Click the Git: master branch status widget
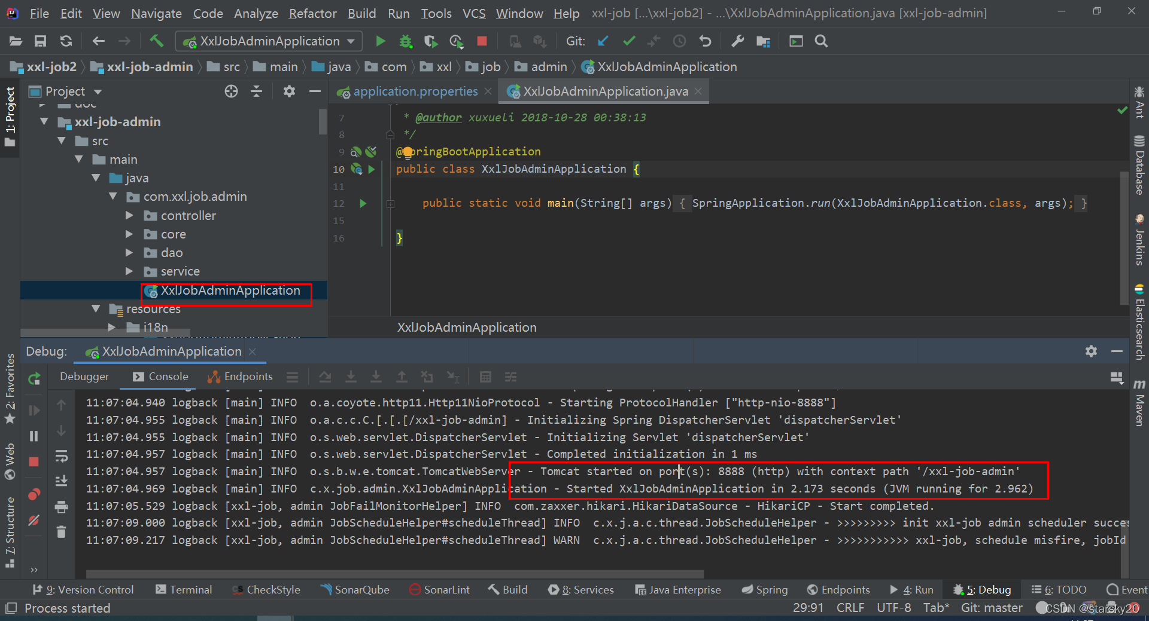This screenshot has width=1149, height=621. (992, 608)
